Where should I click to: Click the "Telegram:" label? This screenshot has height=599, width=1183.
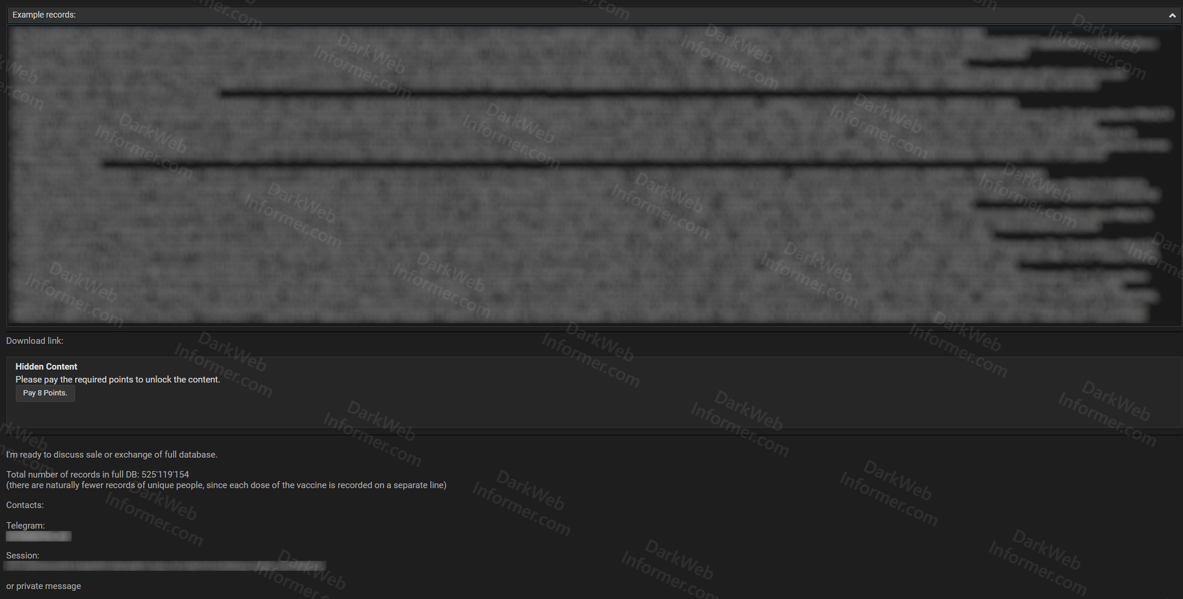(25, 526)
